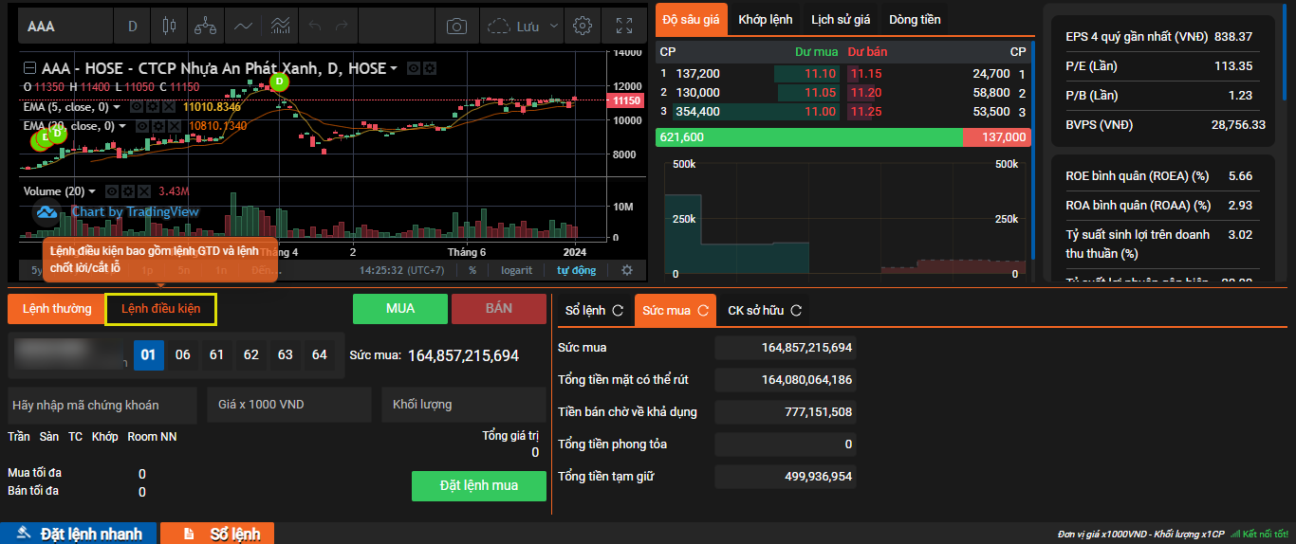Viewport: 1296px width, 544px height.
Task: Refresh the Sổ lệnh tab icon
Action: coord(618,310)
